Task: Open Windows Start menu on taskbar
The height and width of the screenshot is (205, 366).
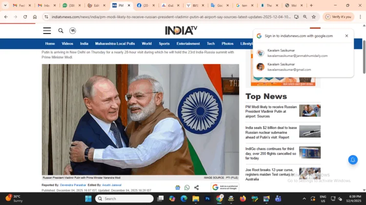Action: pos(88,199)
